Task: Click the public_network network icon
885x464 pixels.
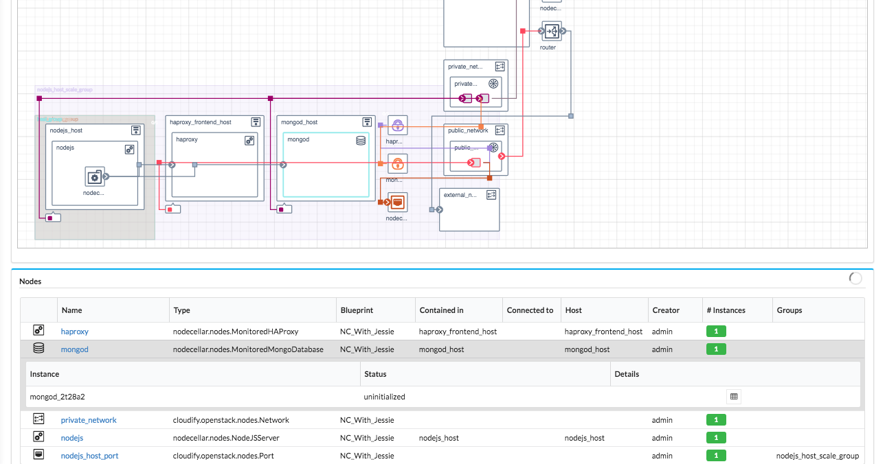Action: (500, 130)
